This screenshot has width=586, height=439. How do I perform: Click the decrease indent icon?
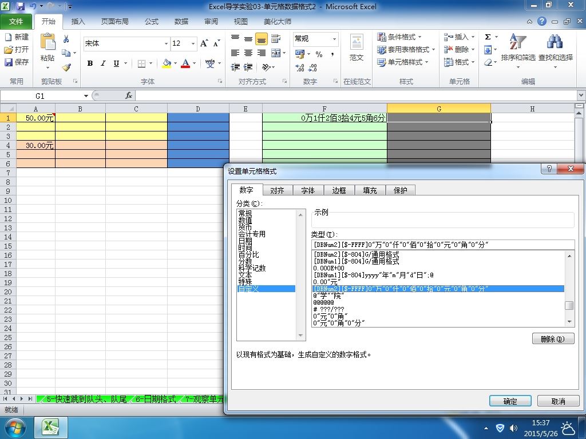point(235,67)
